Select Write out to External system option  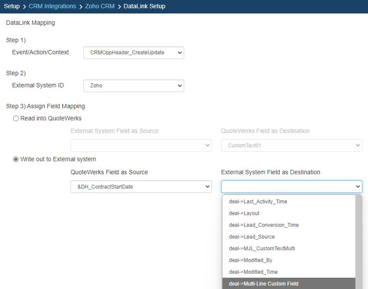pos(16,159)
